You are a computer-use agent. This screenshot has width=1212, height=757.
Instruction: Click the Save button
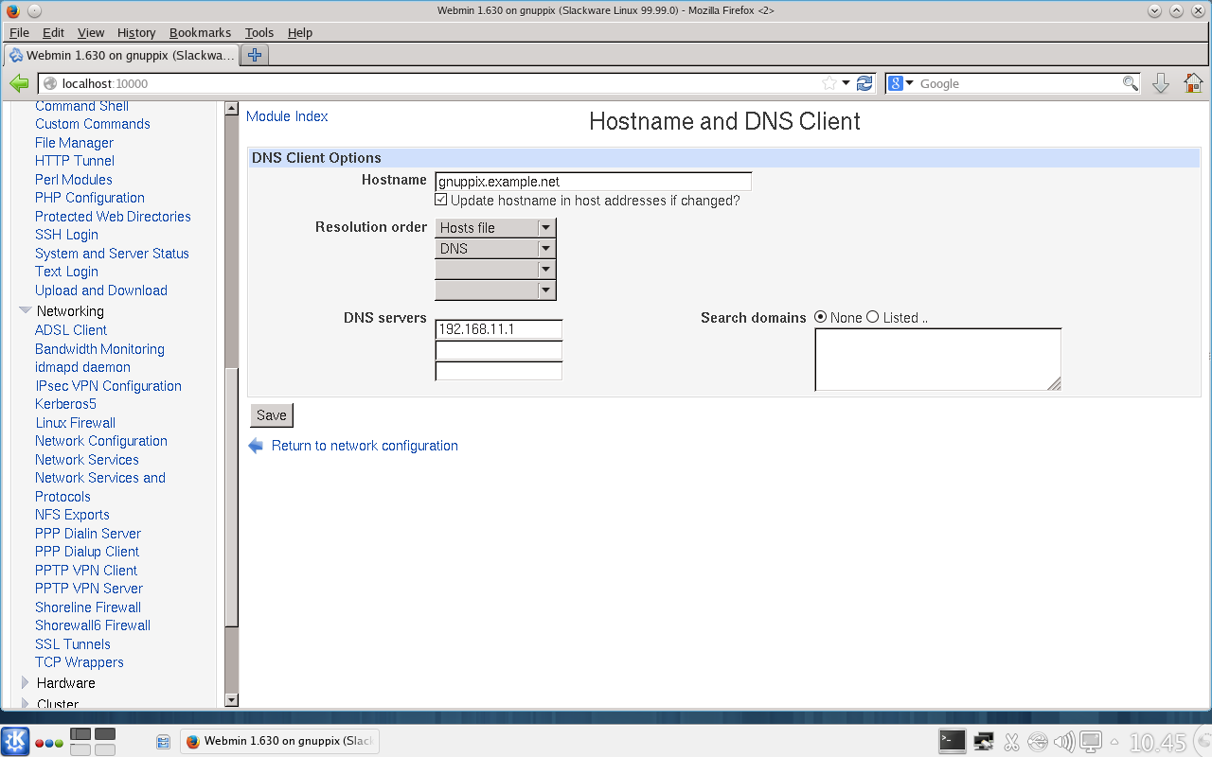[x=272, y=415]
